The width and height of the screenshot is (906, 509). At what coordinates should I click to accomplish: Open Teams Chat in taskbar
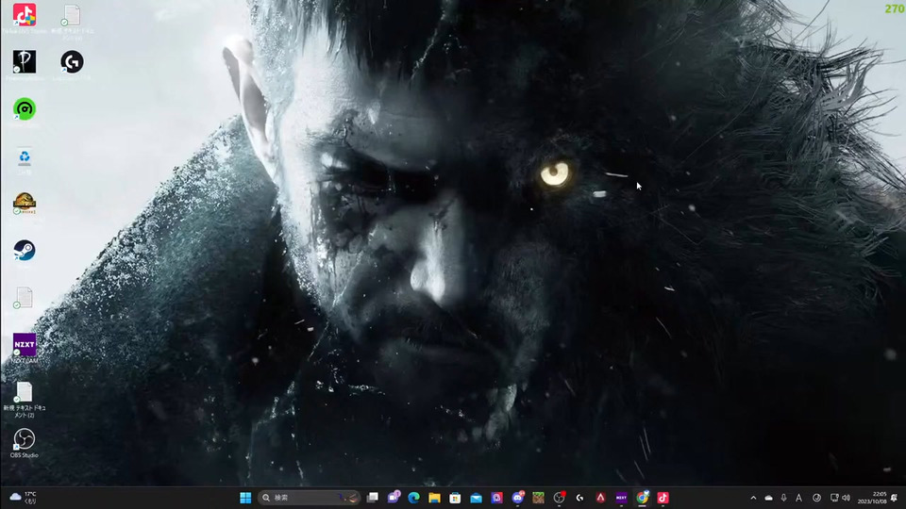(394, 498)
